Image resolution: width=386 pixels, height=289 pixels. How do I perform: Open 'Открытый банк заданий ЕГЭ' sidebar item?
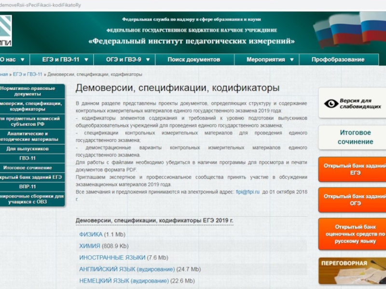click(32, 177)
